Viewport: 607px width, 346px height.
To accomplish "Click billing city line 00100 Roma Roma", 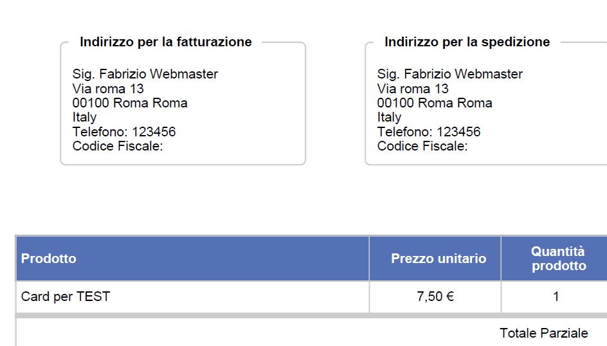I will pos(130,103).
